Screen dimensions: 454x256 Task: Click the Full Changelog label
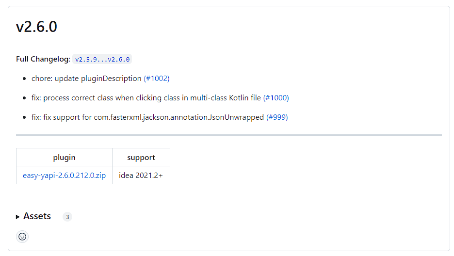pos(43,59)
